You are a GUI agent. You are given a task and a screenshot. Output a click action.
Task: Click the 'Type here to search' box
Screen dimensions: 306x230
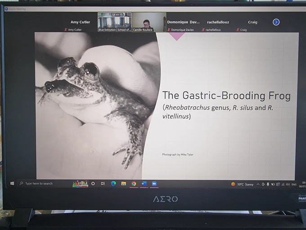pyautogui.click(x=45, y=184)
